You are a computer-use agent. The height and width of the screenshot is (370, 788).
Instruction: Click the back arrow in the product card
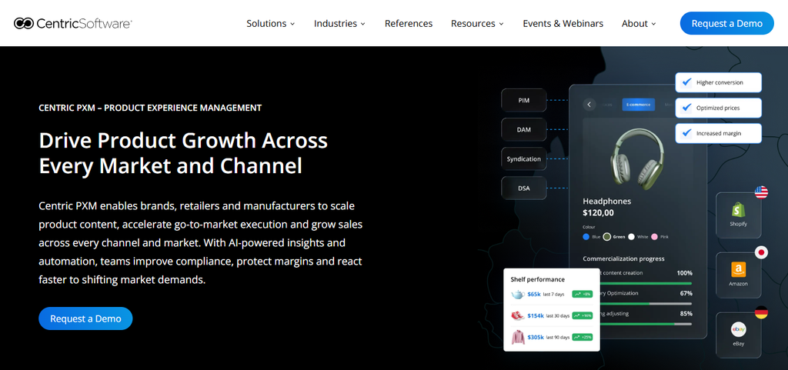click(x=589, y=105)
